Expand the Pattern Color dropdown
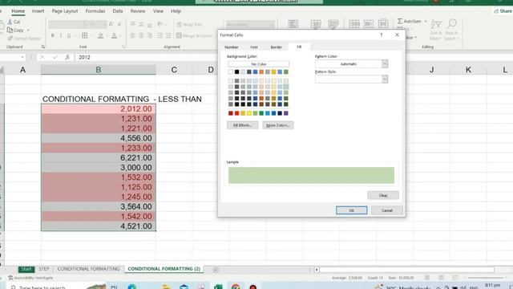513x289 pixels. 385,64
